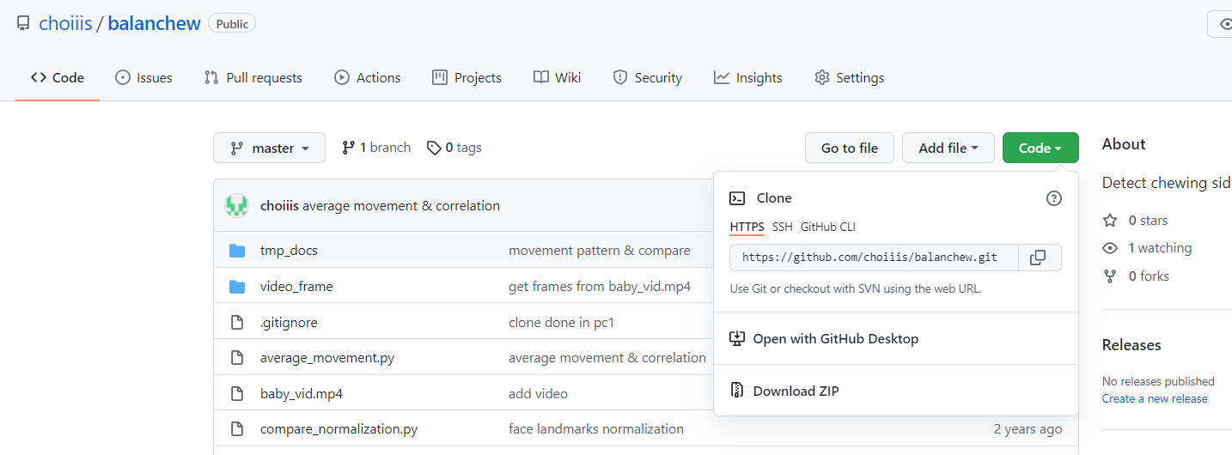Click the help question mark icon in Clone
This screenshot has width=1232, height=455.
point(1053,198)
